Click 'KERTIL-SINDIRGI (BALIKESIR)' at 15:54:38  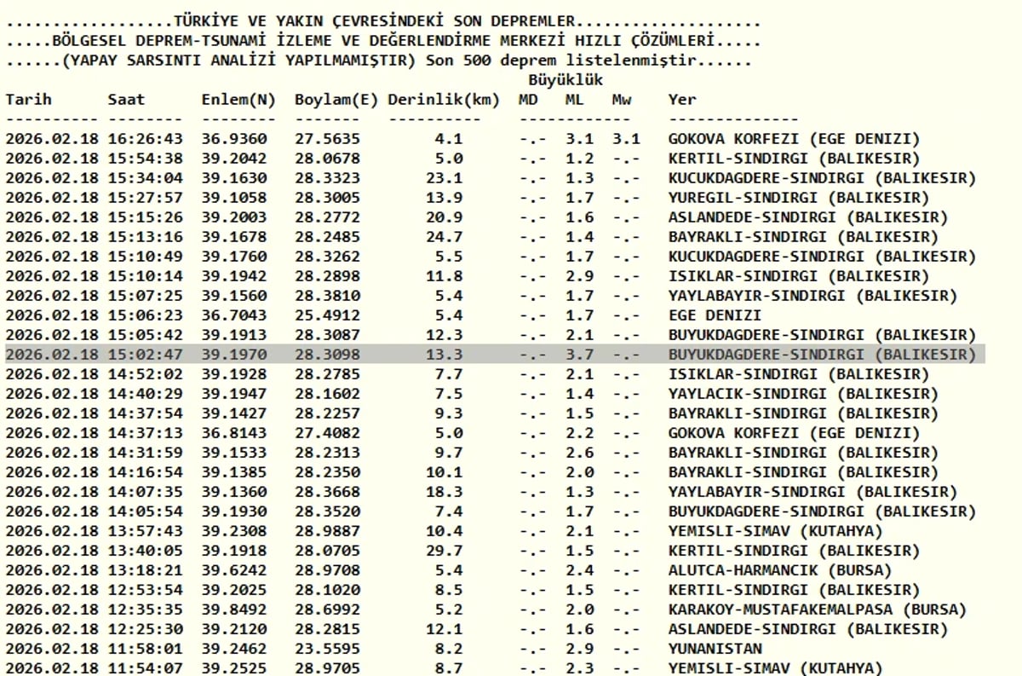(x=794, y=159)
